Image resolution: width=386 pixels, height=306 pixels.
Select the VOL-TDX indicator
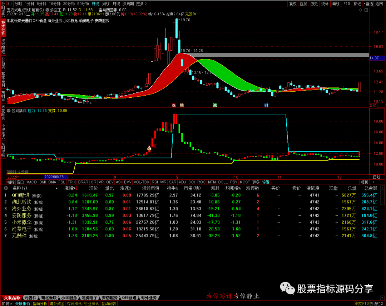coord(142,182)
